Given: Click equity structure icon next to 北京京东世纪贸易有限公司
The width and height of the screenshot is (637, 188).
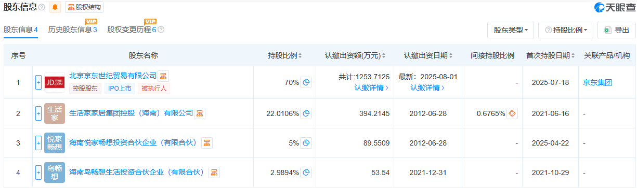Looking at the screenshot, I should click(164, 76).
